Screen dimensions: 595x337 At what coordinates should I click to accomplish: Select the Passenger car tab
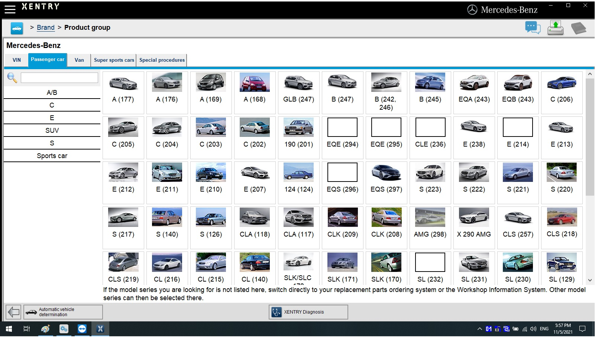(x=48, y=60)
